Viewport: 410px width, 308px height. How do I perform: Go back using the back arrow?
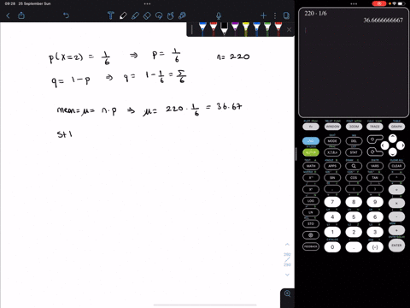pyautogui.click(x=8, y=15)
